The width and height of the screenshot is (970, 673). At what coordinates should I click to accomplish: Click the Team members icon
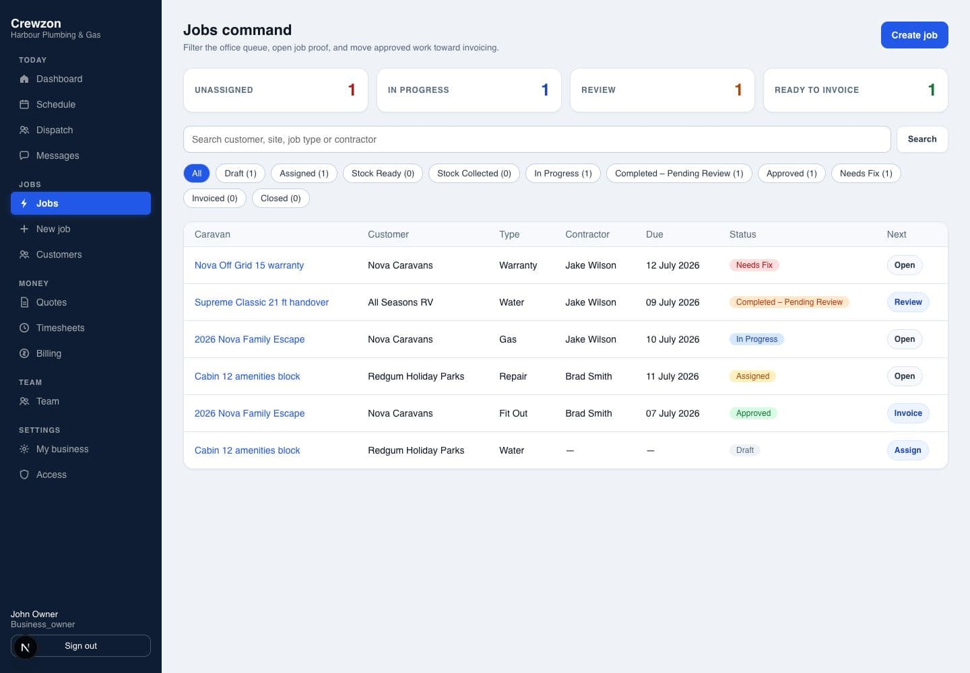(x=24, y=401)
